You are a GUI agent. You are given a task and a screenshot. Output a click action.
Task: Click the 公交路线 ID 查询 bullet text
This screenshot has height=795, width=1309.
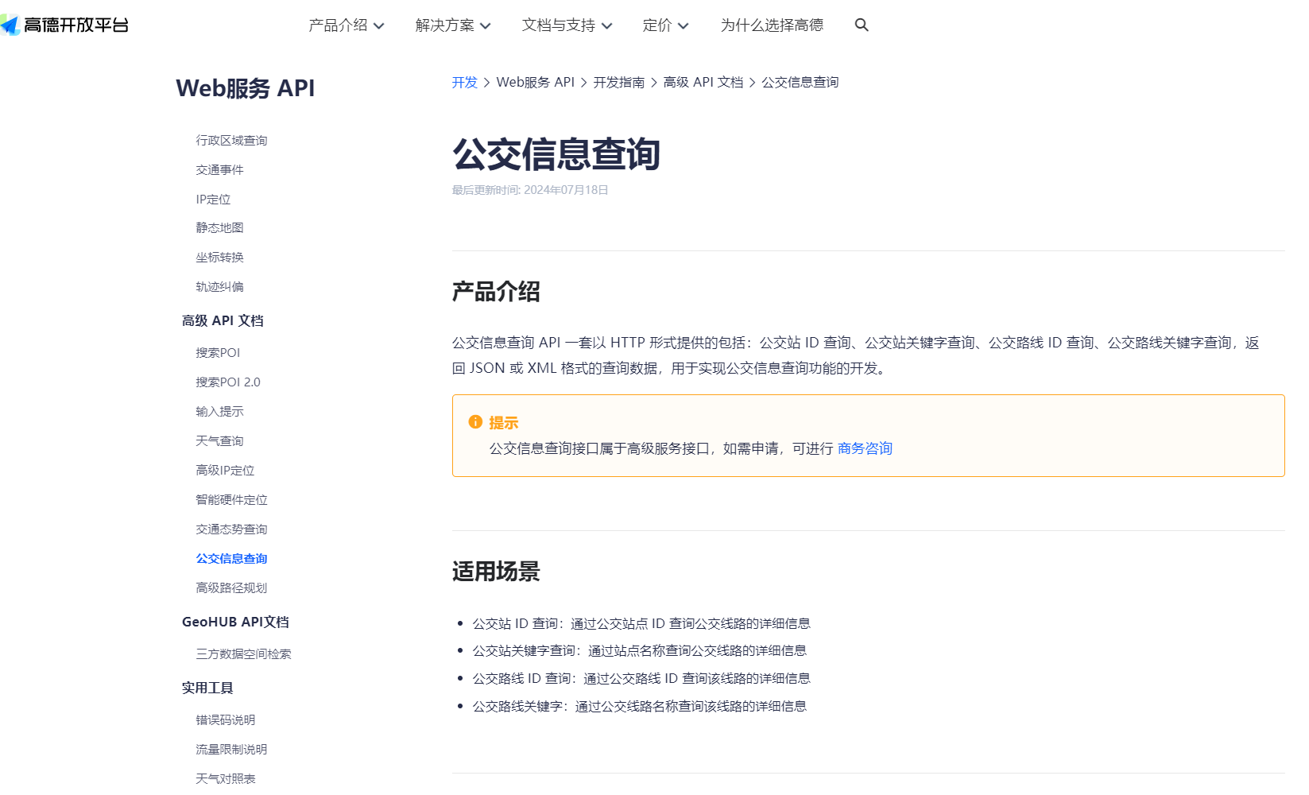(641, 679)
